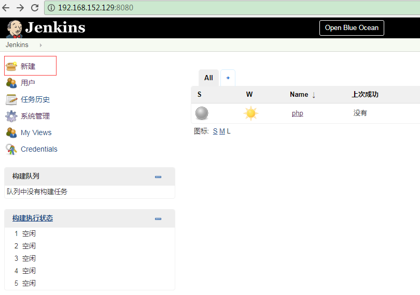Collapse the 构建队列 panel
Viewport: 420px width, 295px height.
158,177
